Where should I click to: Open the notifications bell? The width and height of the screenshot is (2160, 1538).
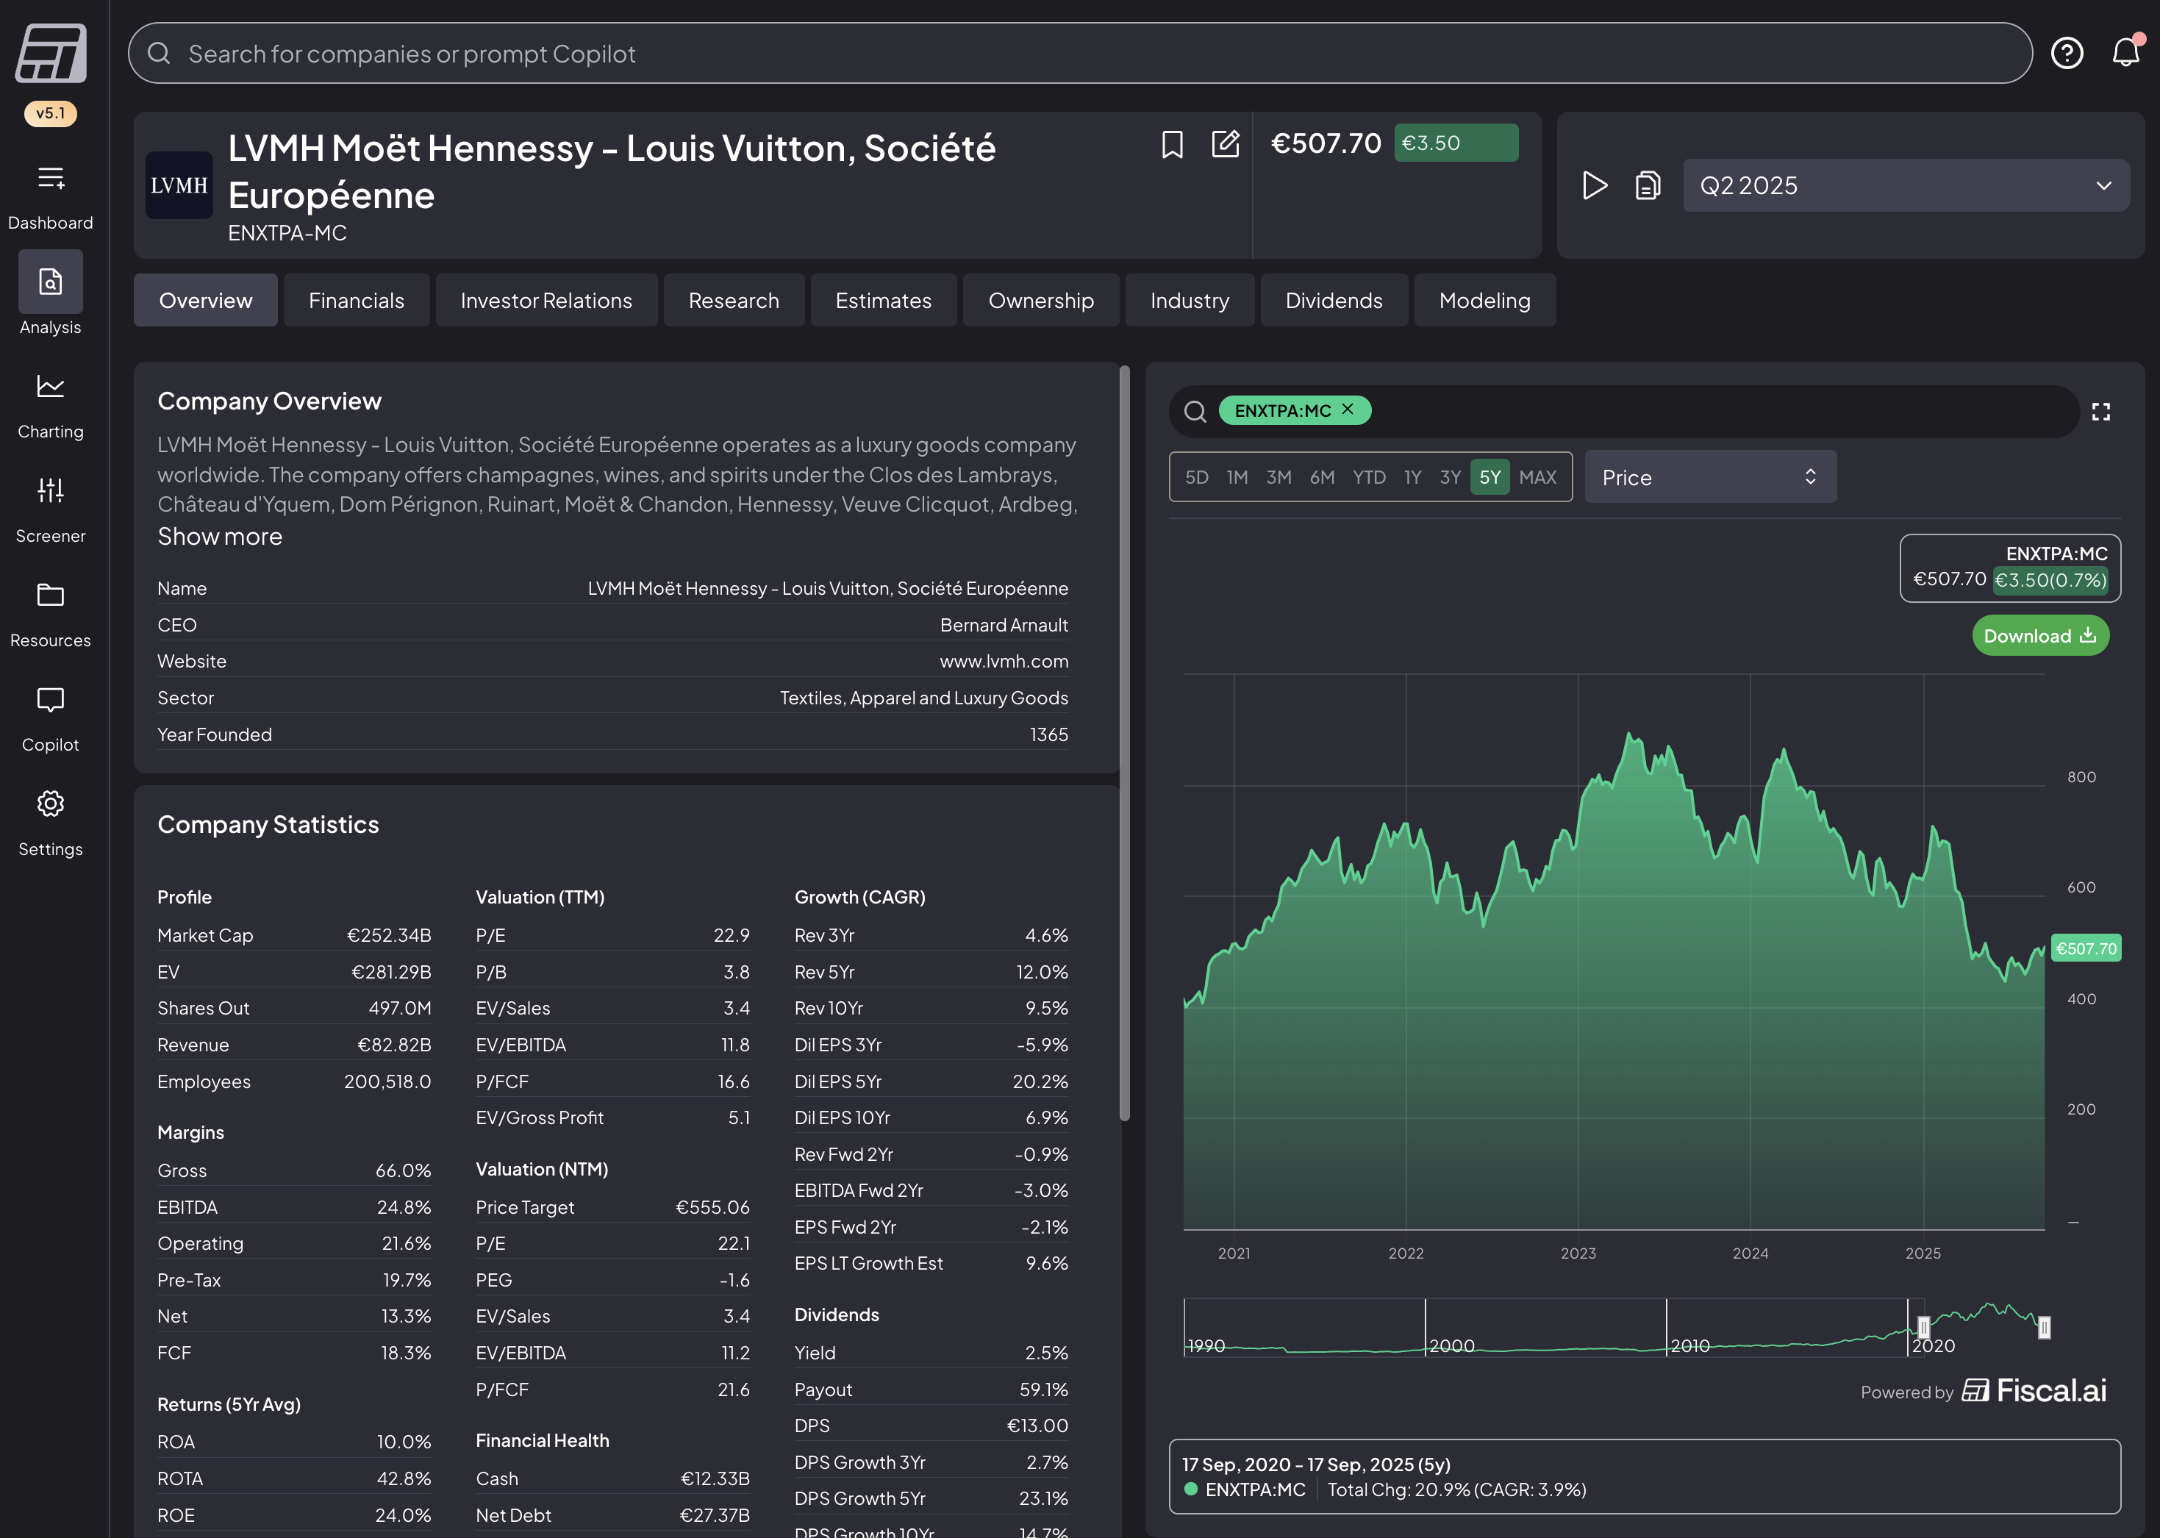click(2125, 53)
